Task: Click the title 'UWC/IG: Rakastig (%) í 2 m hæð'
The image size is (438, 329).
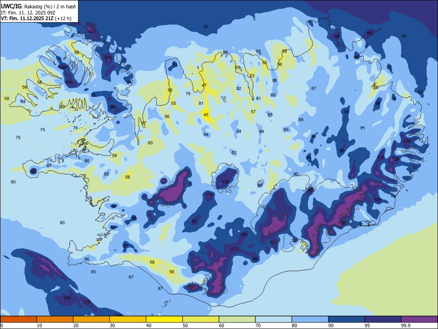Action: [38, 7]
